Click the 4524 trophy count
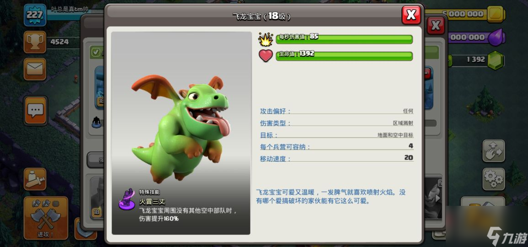 [x=59, y=42]
